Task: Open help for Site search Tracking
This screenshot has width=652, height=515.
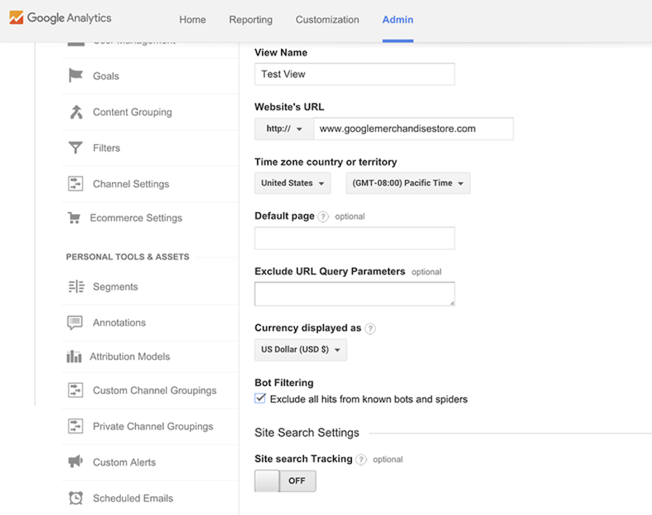Action: [x=361, y=460]
